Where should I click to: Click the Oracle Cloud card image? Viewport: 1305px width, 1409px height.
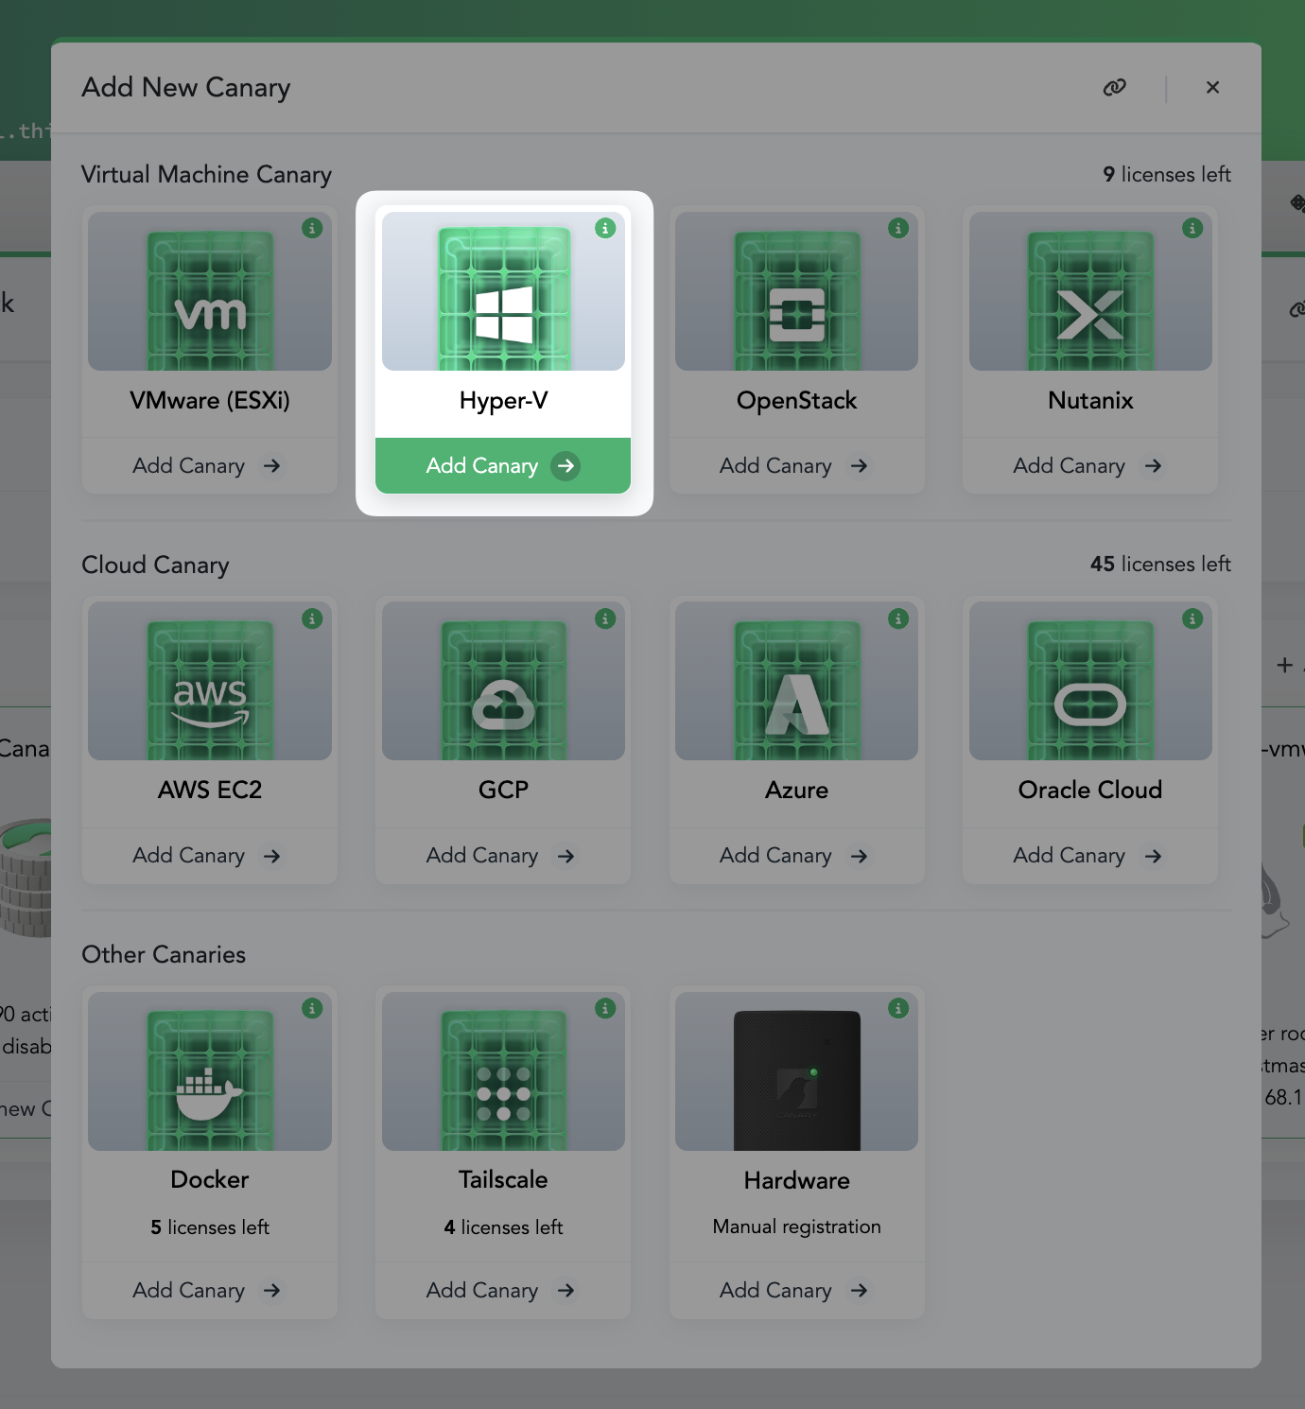[1089, 683]
